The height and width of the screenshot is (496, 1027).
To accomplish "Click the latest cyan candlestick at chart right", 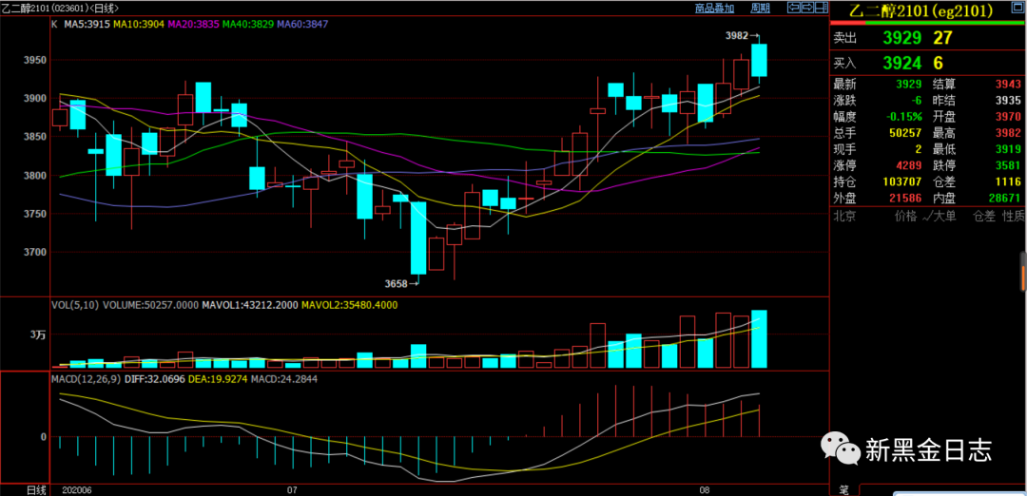I will tap(759, 60).
